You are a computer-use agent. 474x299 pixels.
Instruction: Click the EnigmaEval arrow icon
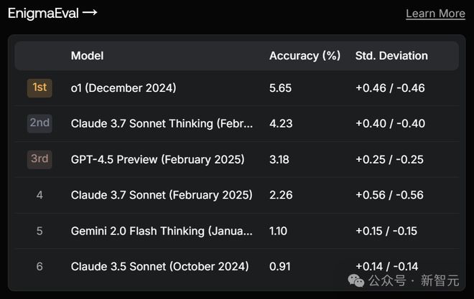click(90, 13)
